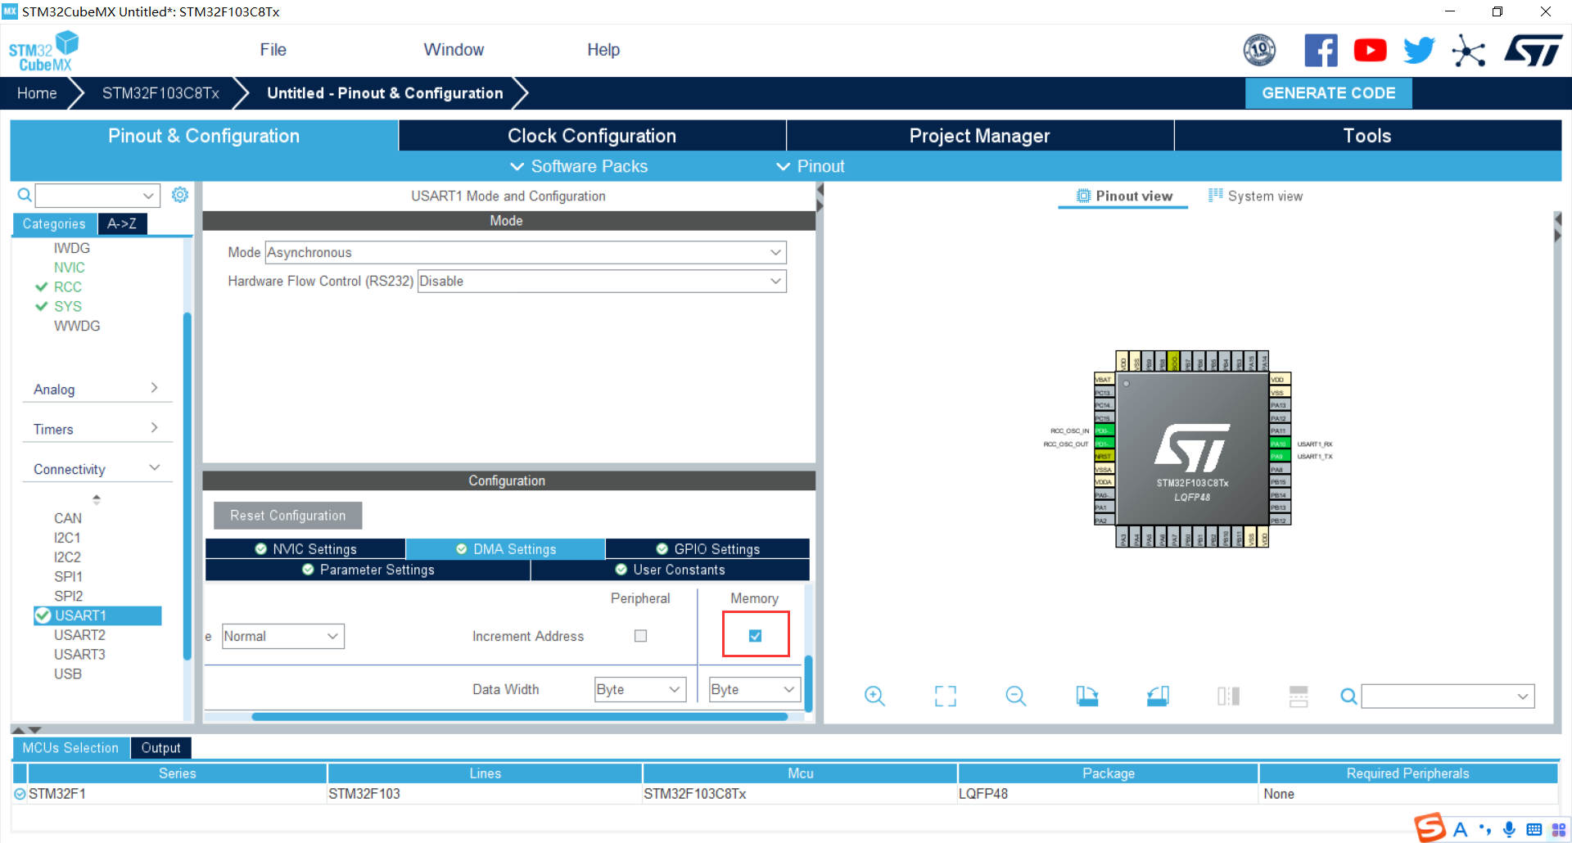Click the Reset Configuration button

click(x=287, y=516)
